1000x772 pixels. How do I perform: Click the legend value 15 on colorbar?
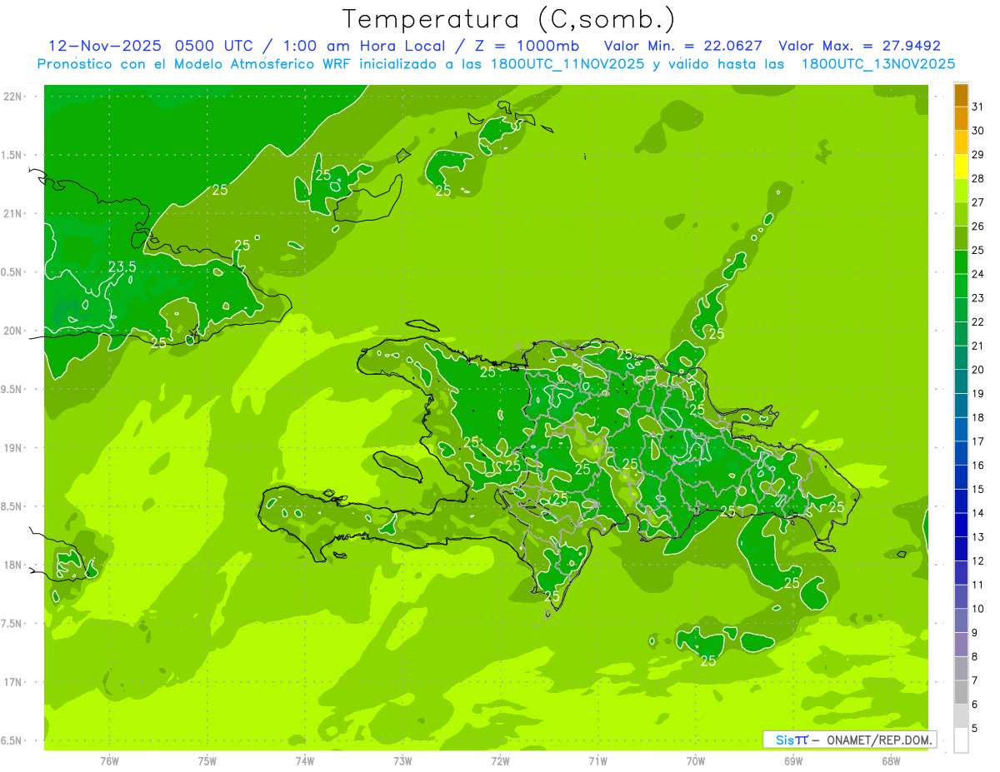coord(977,489)
